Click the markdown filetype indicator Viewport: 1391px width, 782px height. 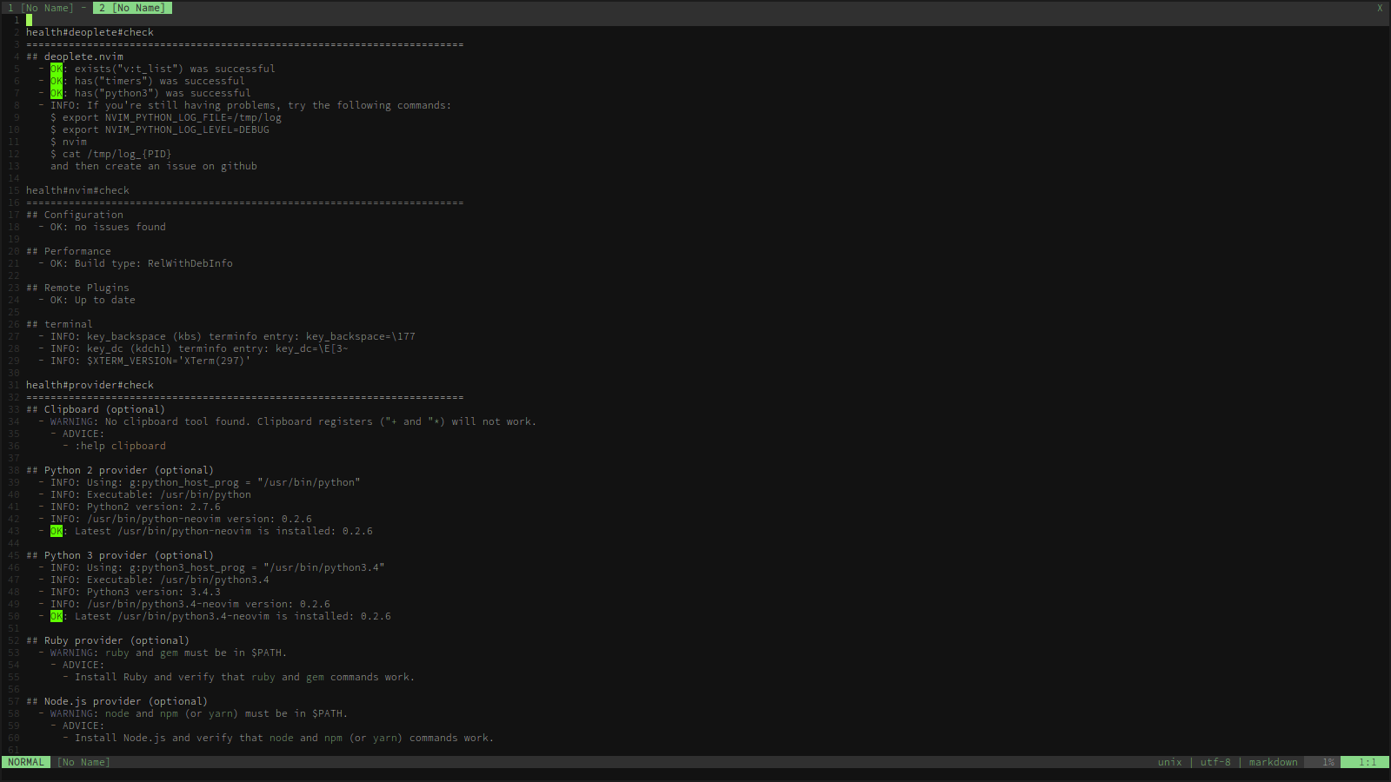coord(1272,762)
